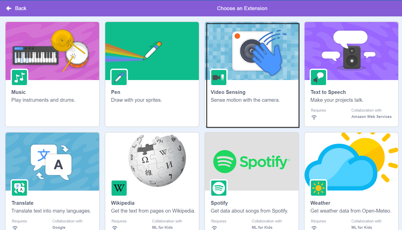The height and width of the screenshot is (230, 402).
Task: Click the large Spotify logo banner
Action: tap(252, 162)
